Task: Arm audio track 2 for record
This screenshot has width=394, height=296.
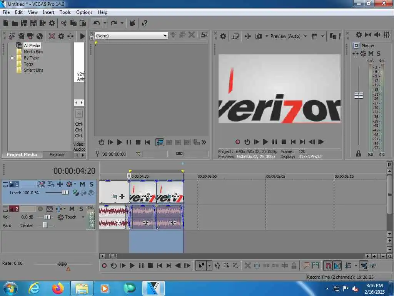Action: click(x=40, y=209)
